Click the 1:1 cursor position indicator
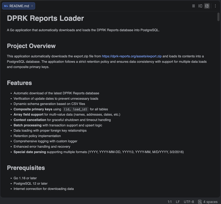Image resolution: width=221 pixels, height=204 pixels. point(170,202)
